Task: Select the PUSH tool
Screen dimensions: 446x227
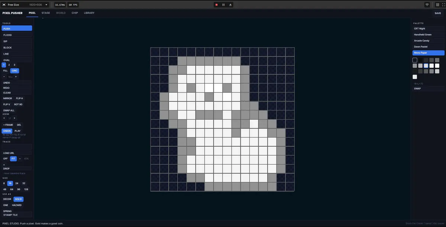Action: click(17, 29)
